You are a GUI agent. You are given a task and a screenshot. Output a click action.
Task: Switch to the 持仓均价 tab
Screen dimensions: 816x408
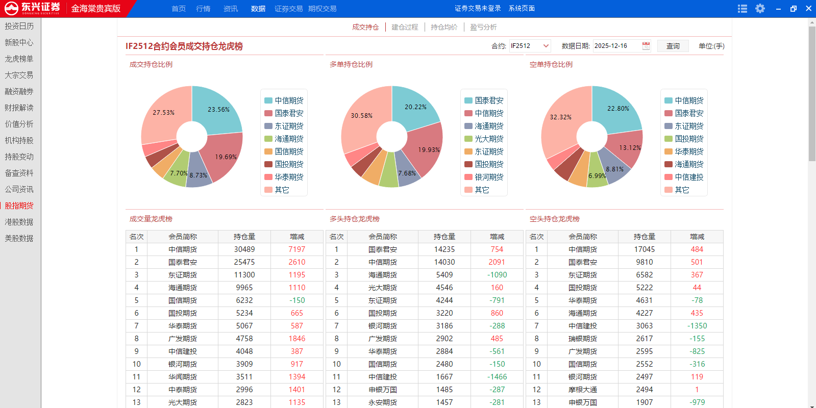pos(444,27)
